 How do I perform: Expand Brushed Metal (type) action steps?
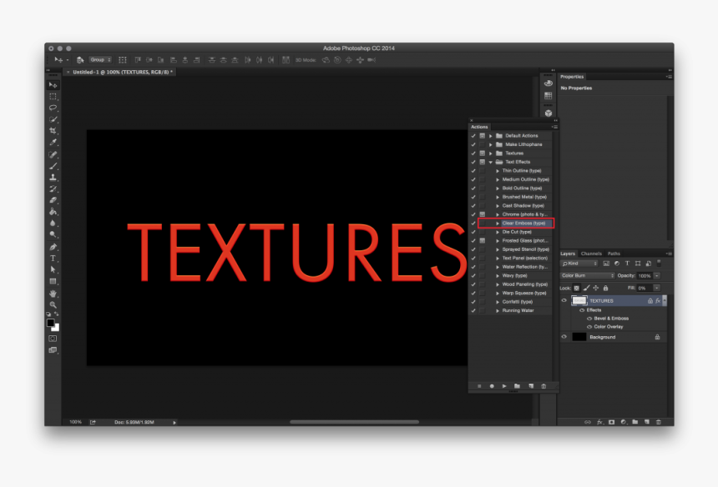tap(498, 197)
